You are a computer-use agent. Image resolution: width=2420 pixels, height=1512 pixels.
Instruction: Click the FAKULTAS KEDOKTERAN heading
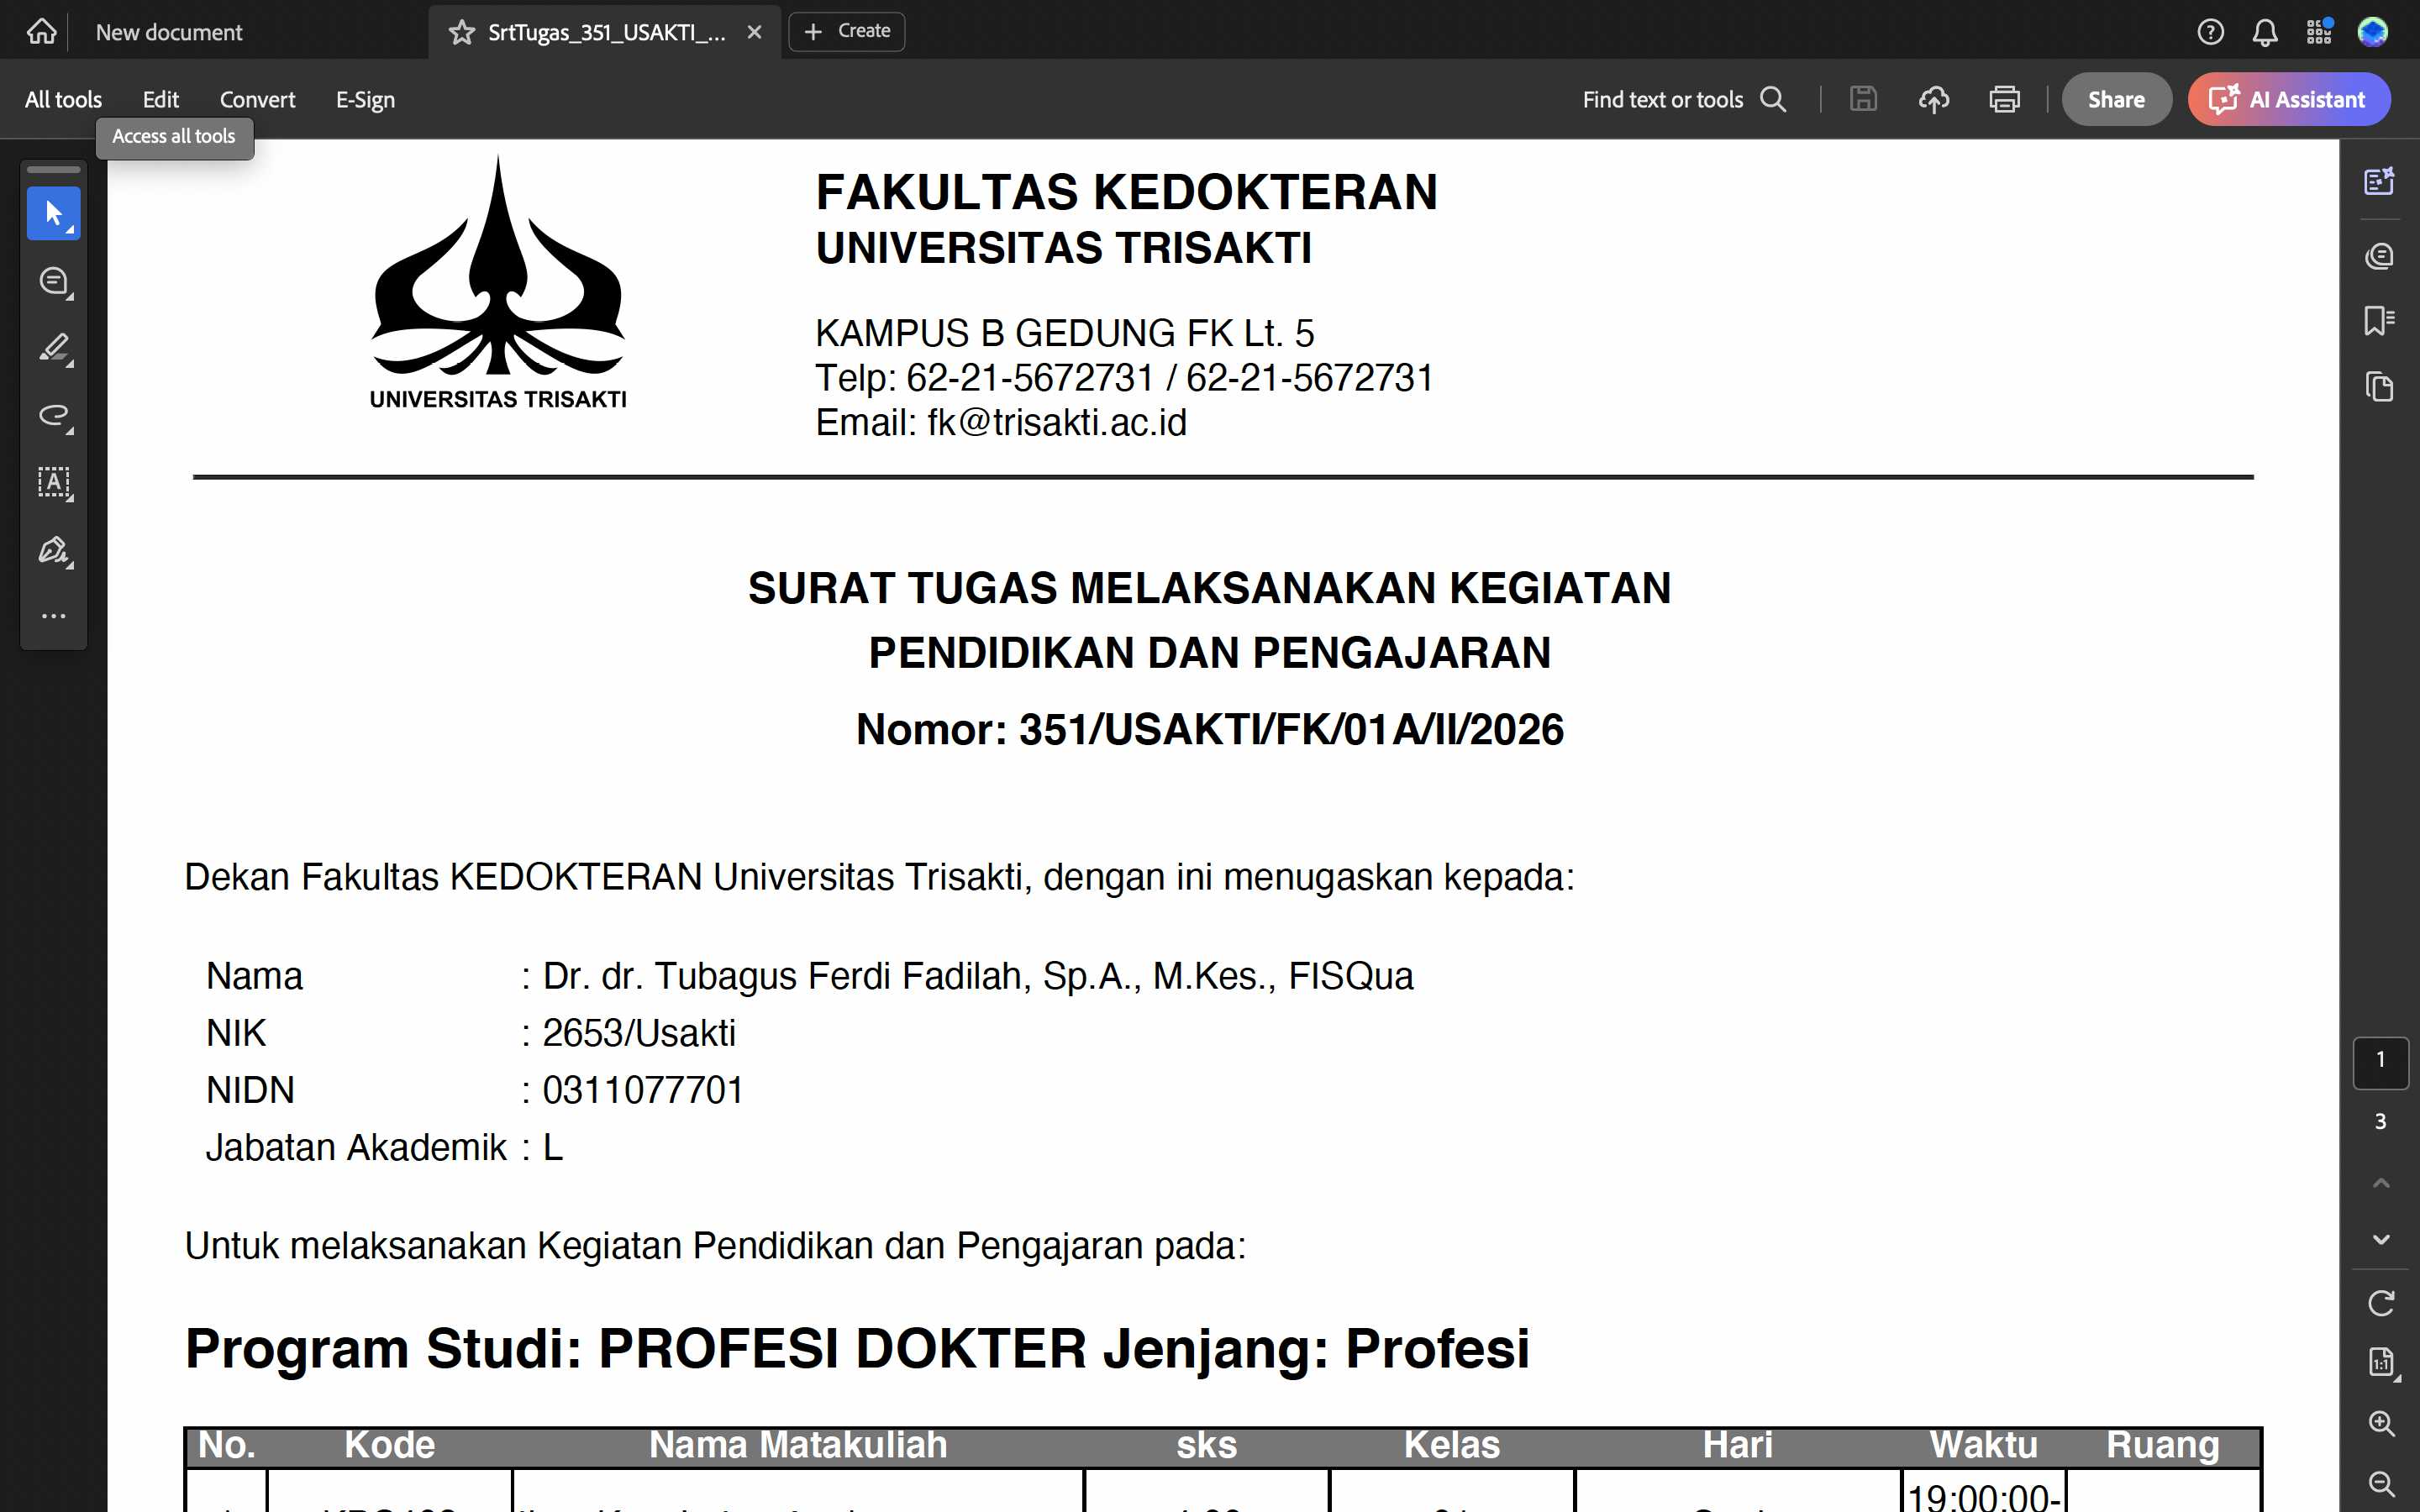1127,192
